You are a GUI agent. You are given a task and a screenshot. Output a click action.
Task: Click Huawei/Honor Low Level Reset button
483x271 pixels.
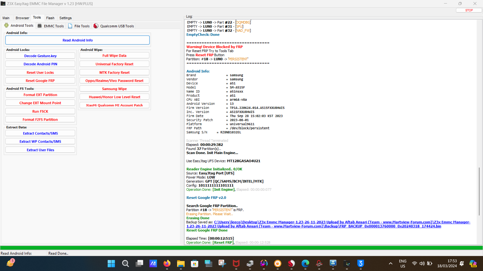(114, 97)
